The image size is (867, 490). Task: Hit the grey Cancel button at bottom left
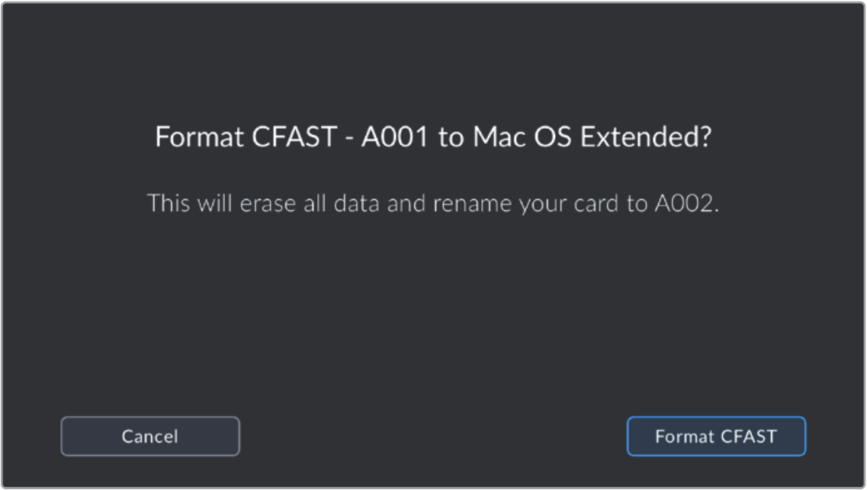coord(150,436)
